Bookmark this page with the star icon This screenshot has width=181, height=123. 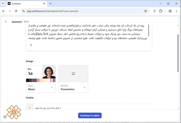click(x=145, y=11)
